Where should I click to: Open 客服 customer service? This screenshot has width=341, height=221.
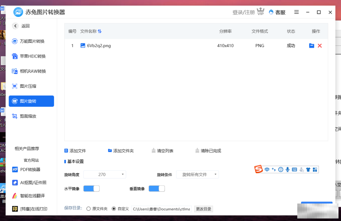277,12
